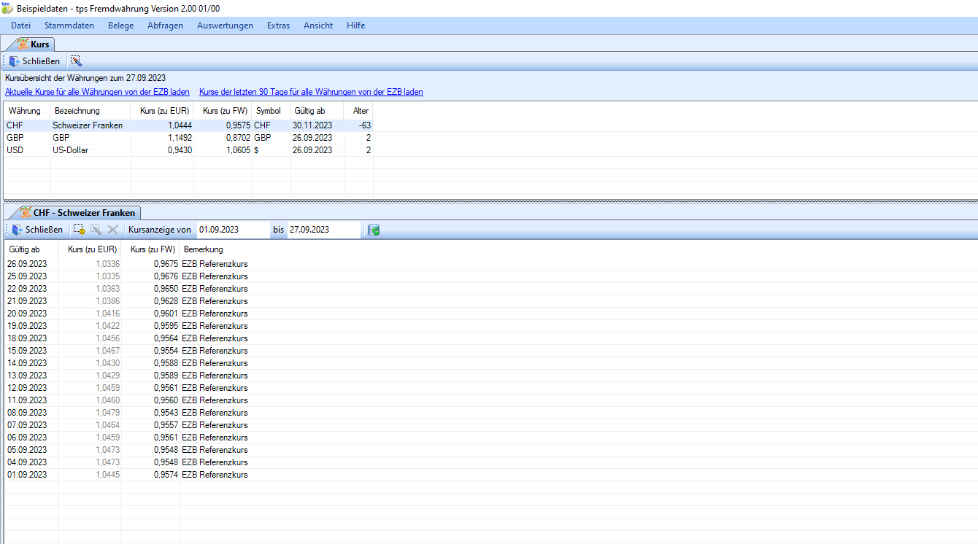Click the edit icon in the Kurs toolbar
The height and width of the screenshot is (544, 978).
[76, 61]
